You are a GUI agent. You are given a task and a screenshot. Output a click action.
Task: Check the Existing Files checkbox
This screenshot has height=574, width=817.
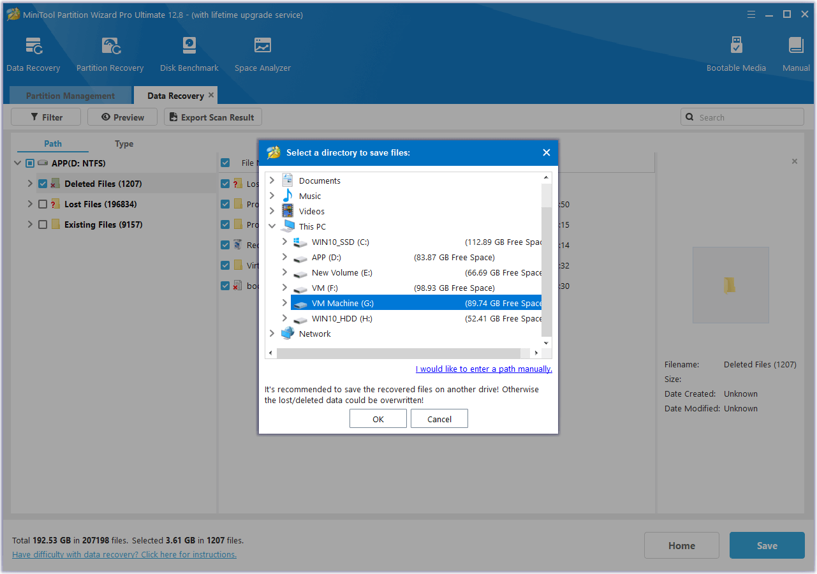point(43,224)
